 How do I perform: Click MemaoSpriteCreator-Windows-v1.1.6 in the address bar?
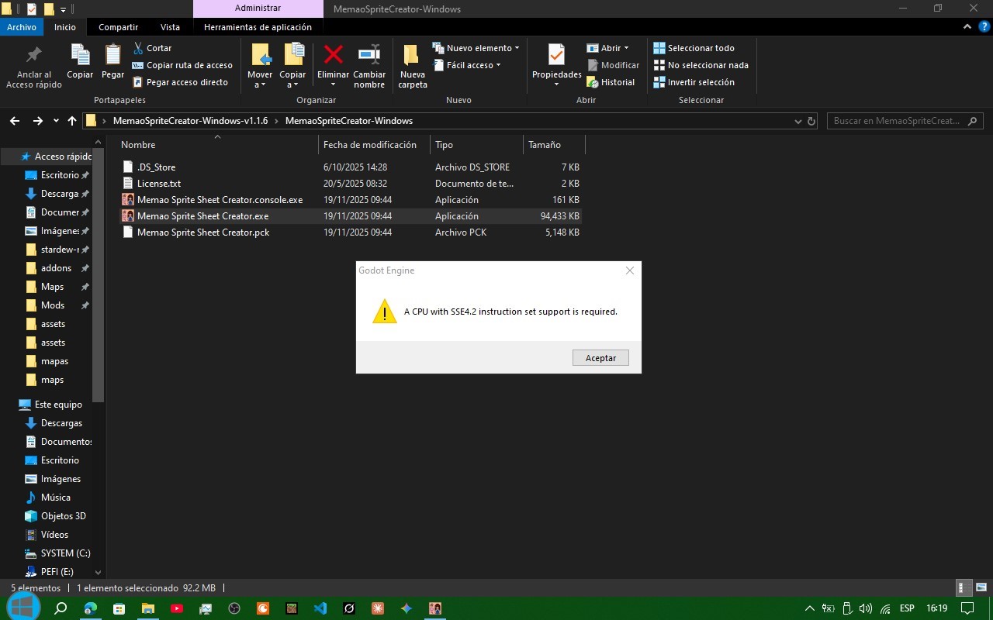(190, 121)
